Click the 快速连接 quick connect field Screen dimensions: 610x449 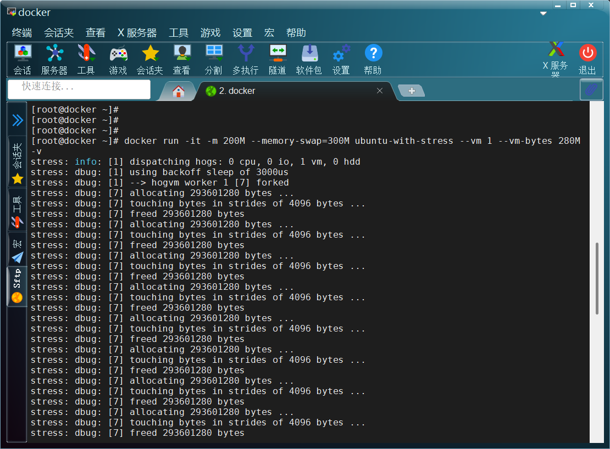click(x=79, y=89)
